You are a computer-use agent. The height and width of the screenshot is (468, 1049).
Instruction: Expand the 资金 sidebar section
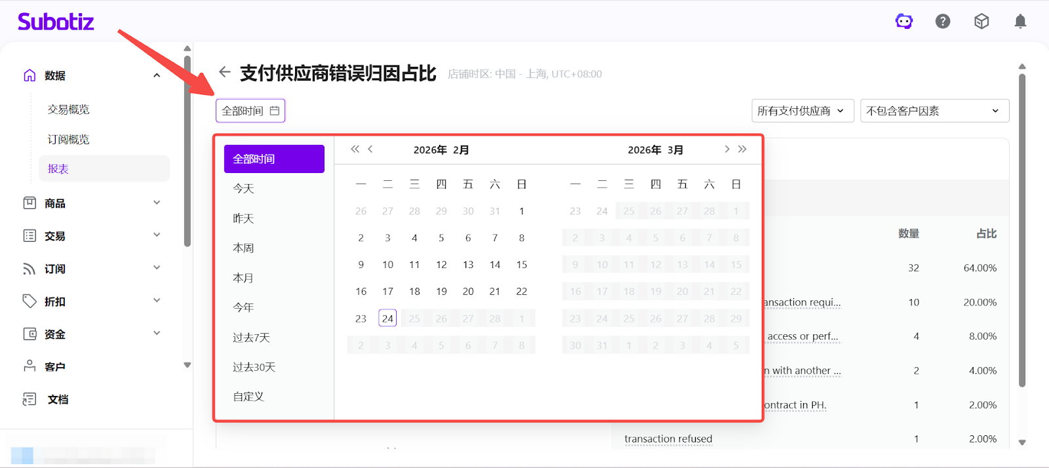(92, 334)
